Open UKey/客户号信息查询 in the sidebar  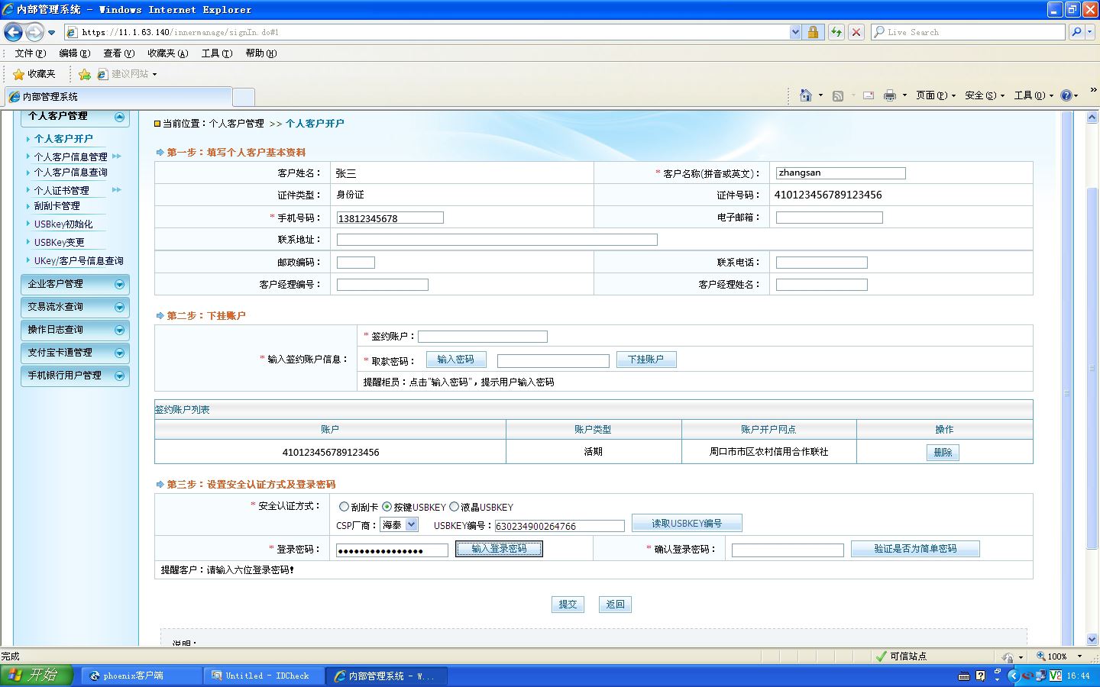pos(79,261)
